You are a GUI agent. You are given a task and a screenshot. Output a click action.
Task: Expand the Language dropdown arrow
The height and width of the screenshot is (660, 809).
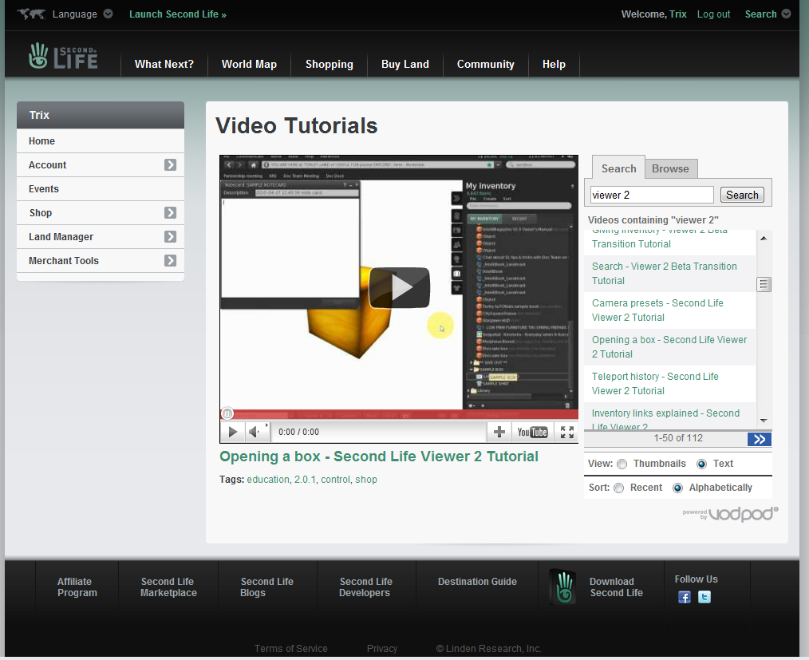click(x=108, y=14)
